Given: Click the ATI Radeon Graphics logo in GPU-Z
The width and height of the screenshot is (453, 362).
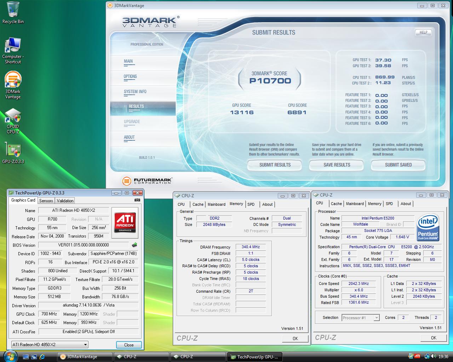Looking at the screenshot, I should point(125,222).
